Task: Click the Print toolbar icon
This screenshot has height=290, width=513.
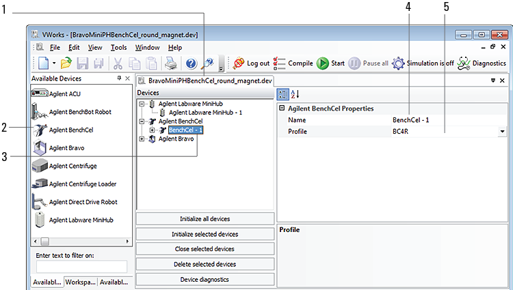Action: [x=172, y=63]
